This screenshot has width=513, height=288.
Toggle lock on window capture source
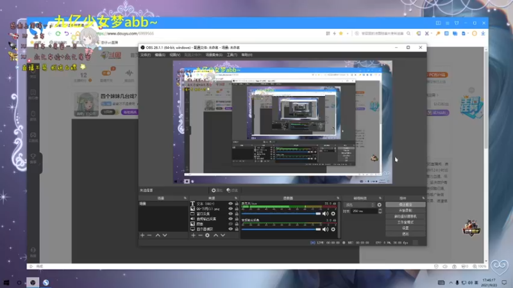pyautogui.click(x=237, y=214)
